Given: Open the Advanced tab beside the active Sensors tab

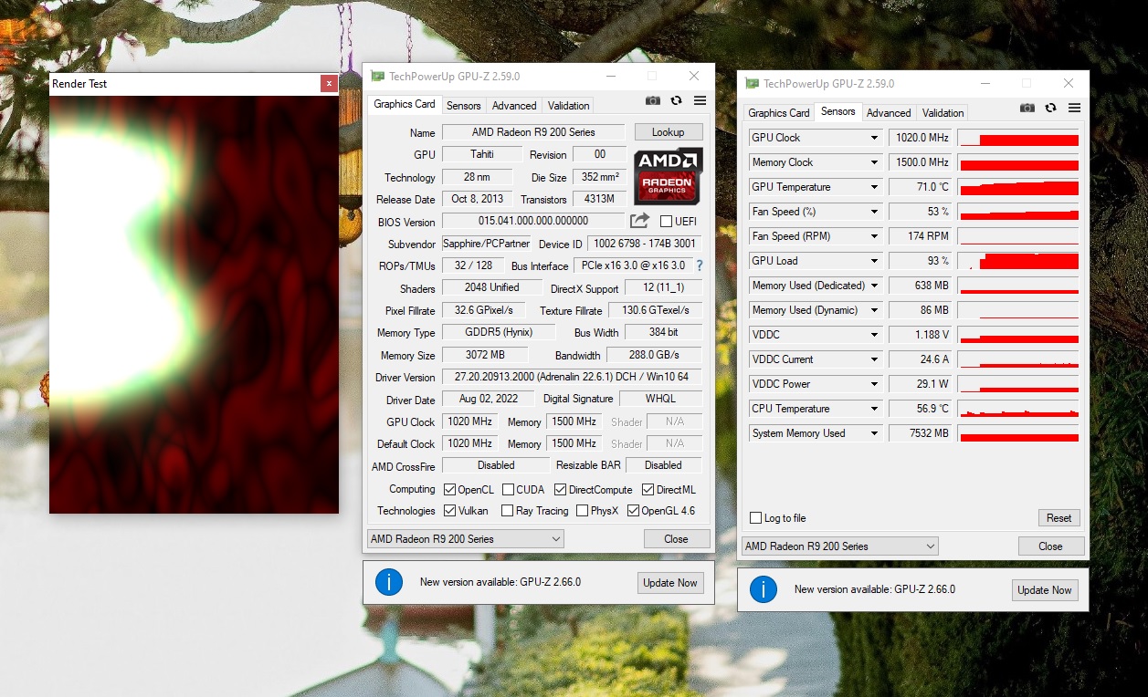Looking at the screenshot, I should (889, 113).
